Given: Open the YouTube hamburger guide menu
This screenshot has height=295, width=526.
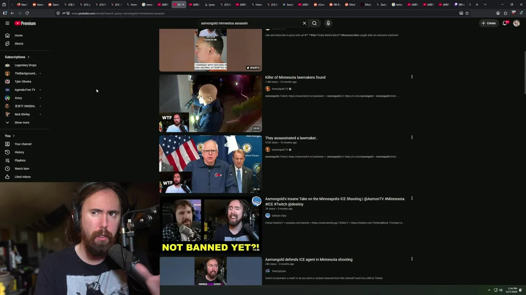Looking at the screenshot, I should (x=7, y=23).
